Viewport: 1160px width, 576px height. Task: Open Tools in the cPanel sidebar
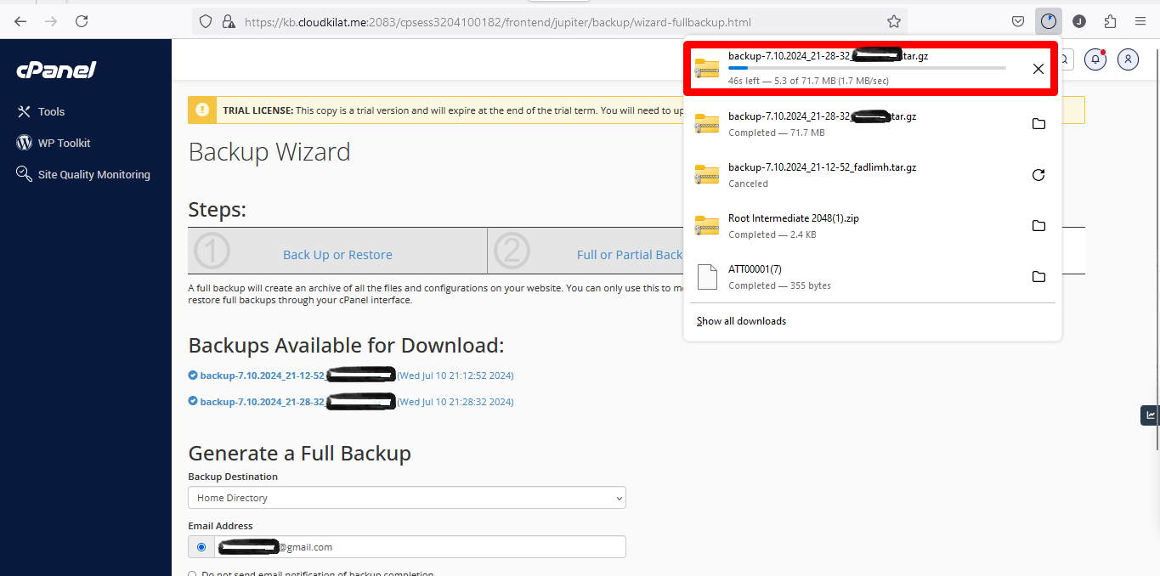51,111
